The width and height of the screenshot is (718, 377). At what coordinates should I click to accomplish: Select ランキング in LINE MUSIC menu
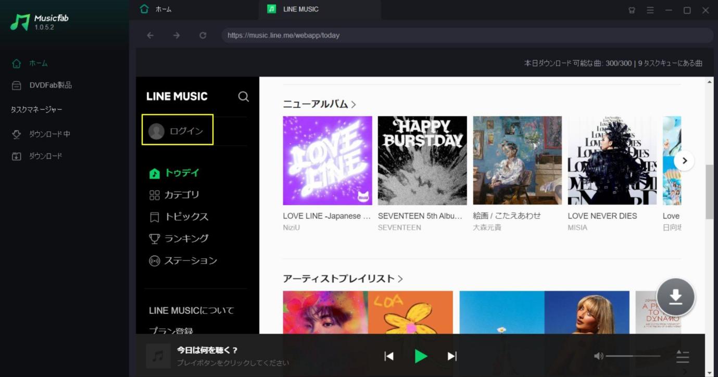179,238
